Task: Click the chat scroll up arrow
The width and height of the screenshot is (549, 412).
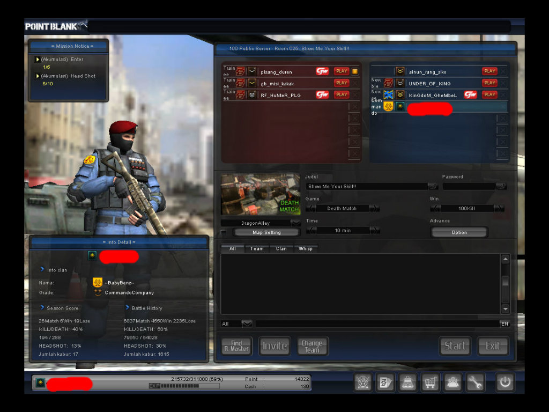Action: pyautogui.click(x=505, y=259)
